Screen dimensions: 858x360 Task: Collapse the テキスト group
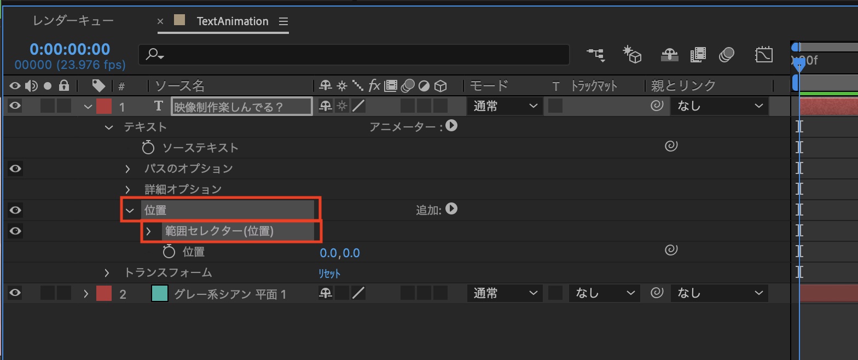click(x=108, y=127)
